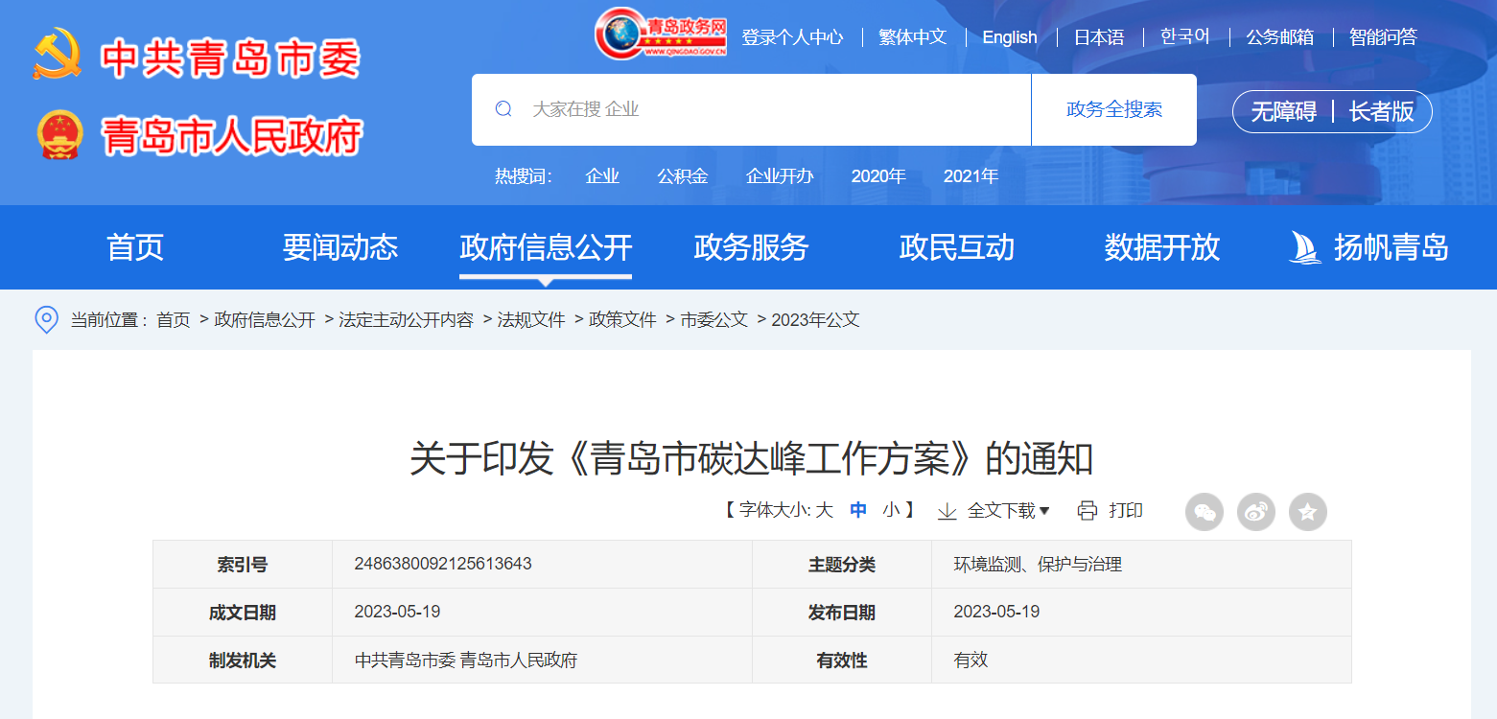The width and height of the screenshot is (1497, 719).
Task: Open the 政务服务 menu
Action: [751, 247]
